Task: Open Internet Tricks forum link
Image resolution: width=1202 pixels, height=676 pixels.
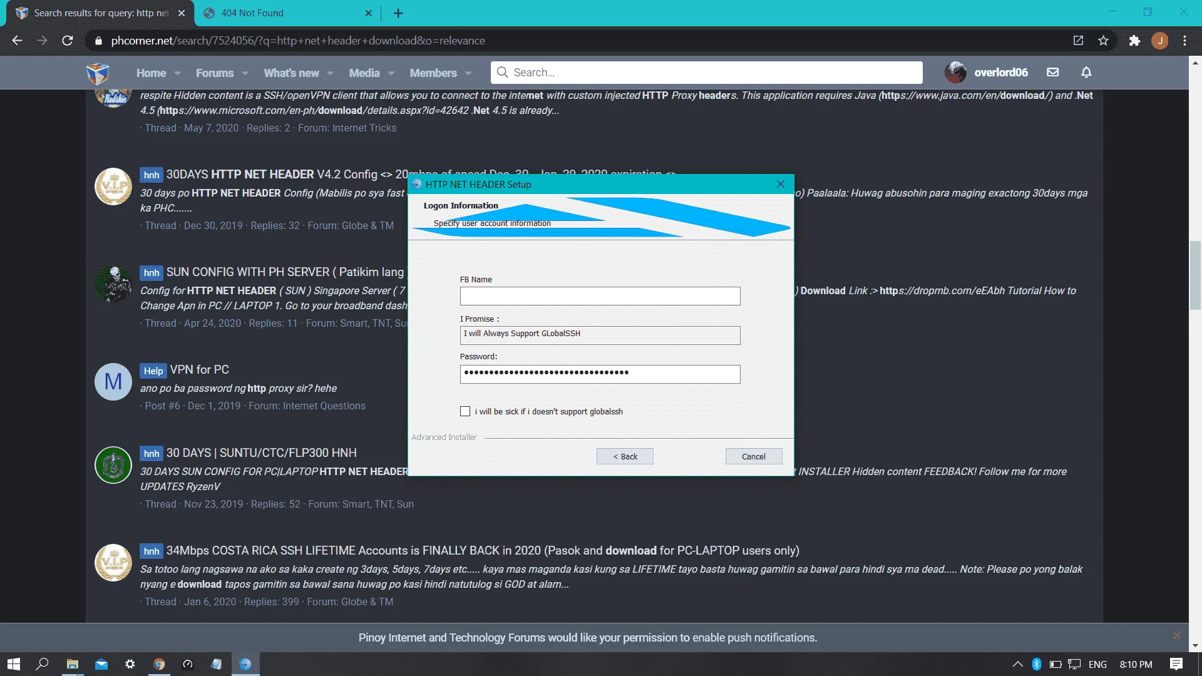Action: [364, 128]
